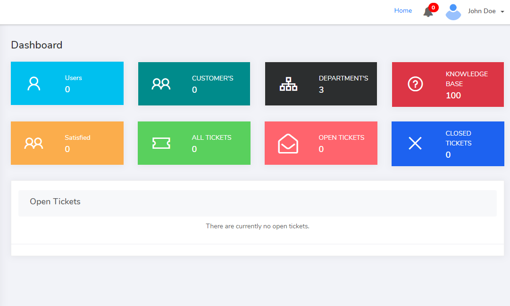Click the notification count badge showing 0
This screenshot has height=306, width=510.
[434, 7]
